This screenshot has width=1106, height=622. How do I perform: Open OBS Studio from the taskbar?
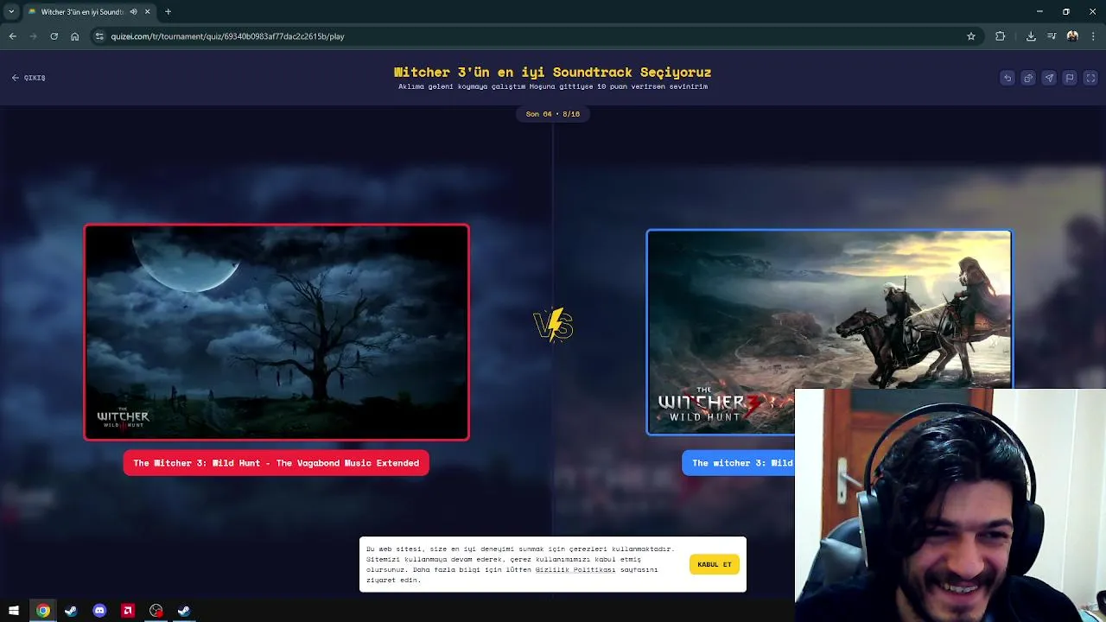click(156, 611)
